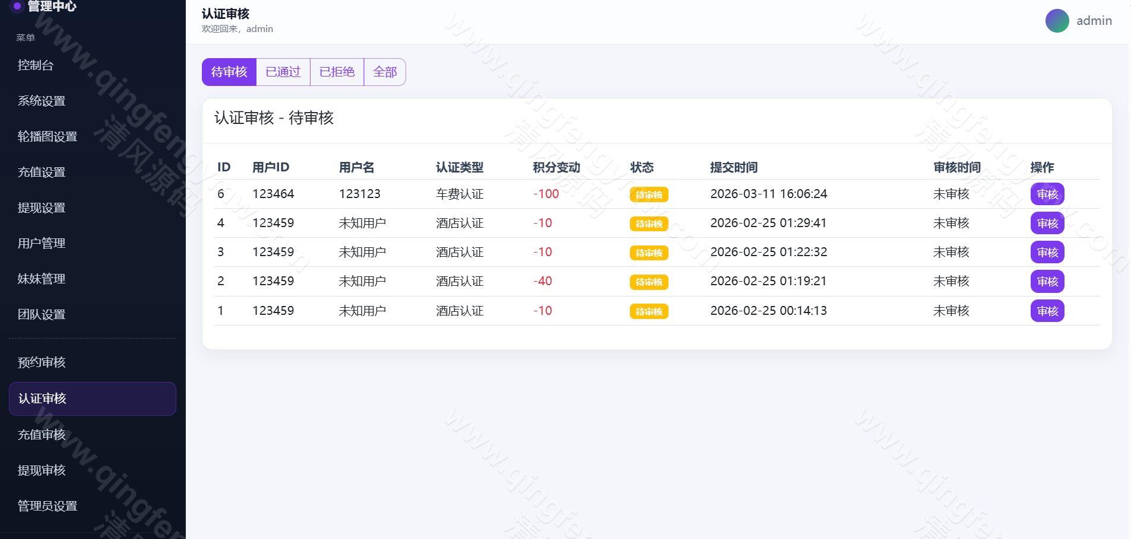Click username 123123 in the table
Screen dimensions: 1131x539
(x=360, y=194)
